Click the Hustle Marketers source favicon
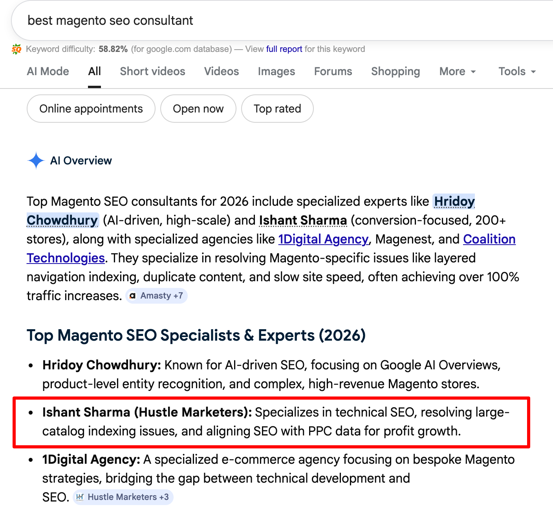553x520 pixels. (80, 497)
